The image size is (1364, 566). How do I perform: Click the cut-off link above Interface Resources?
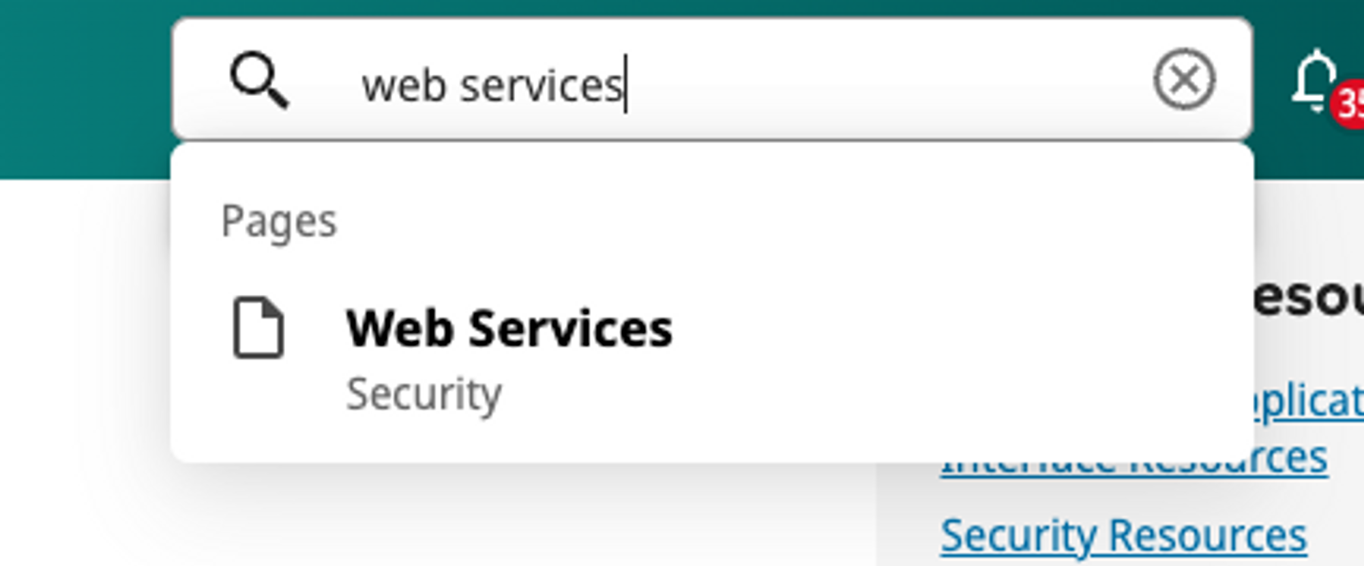click(x=1309, y=402)
